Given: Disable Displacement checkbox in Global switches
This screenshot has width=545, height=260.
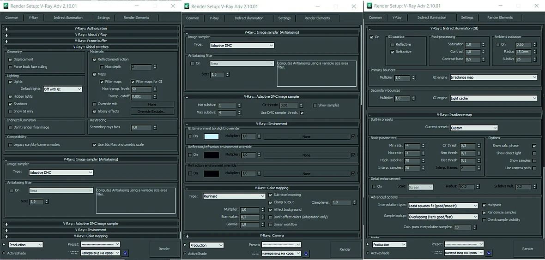Looking at the screenshot, I should (x=11, y=59).
